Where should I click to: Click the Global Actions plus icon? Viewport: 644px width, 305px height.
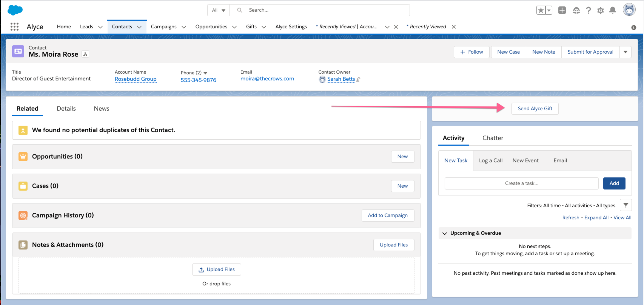(562, 10)
